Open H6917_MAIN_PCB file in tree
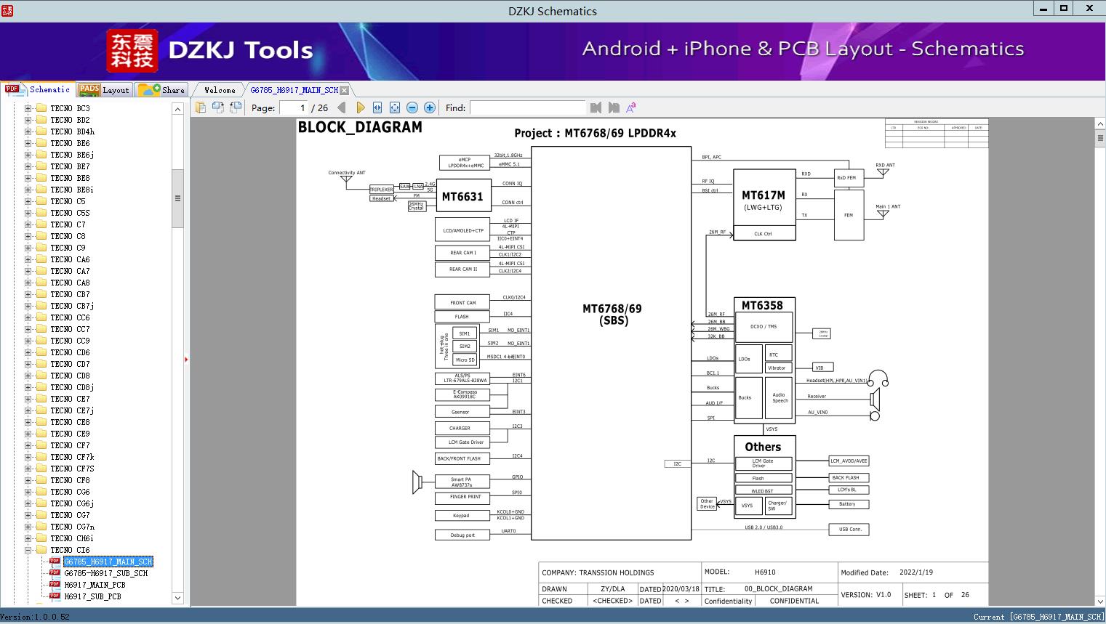 point(95,585)
